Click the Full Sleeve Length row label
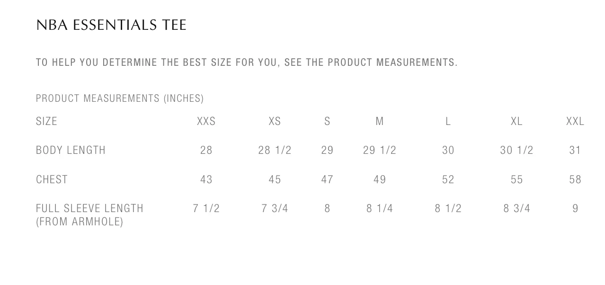 coord(89,214)
